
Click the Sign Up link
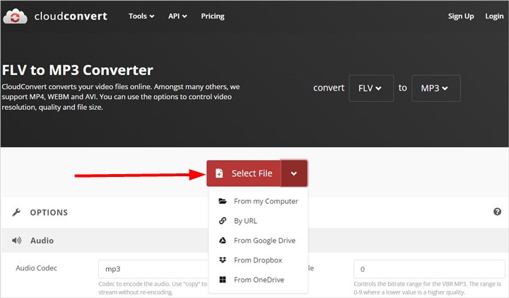pos(460,16)
